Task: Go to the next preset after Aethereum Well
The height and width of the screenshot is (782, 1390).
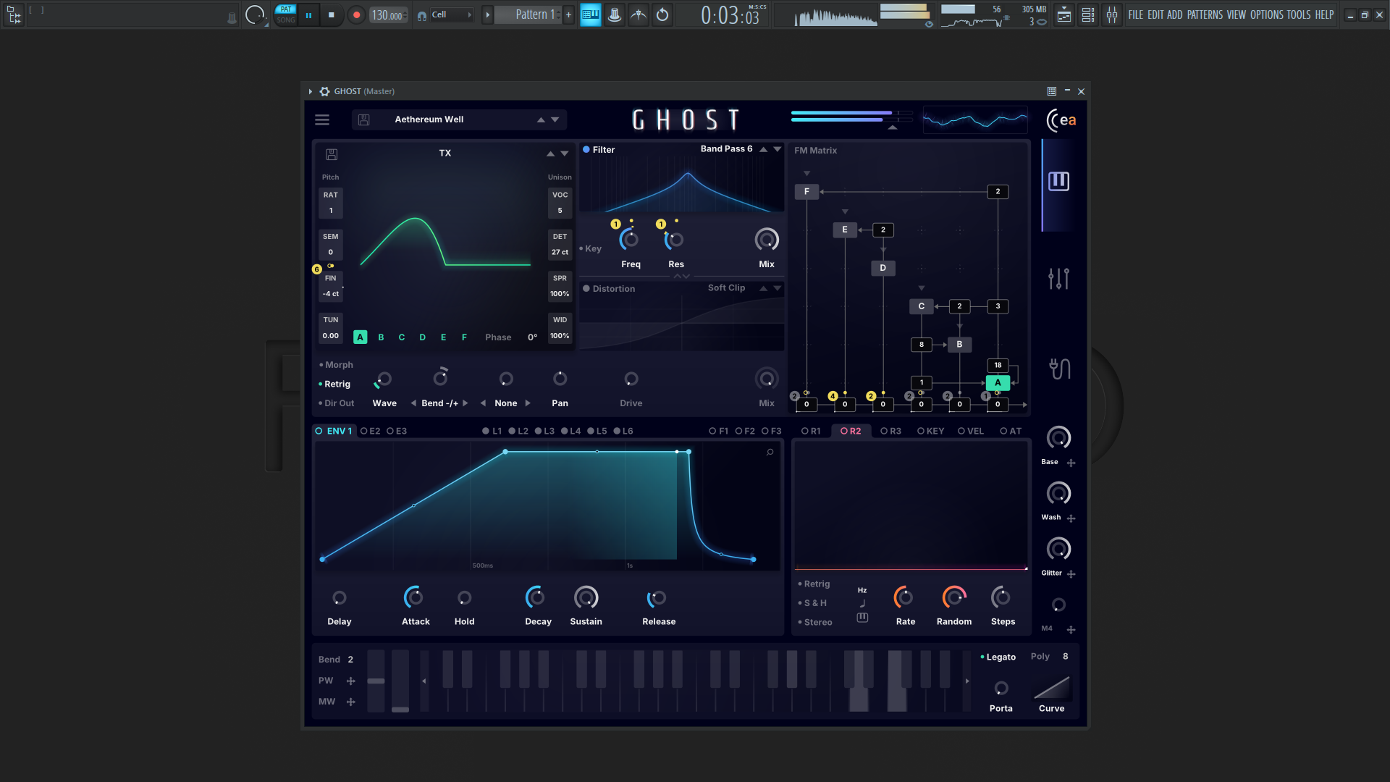Action: coord(555,119)
